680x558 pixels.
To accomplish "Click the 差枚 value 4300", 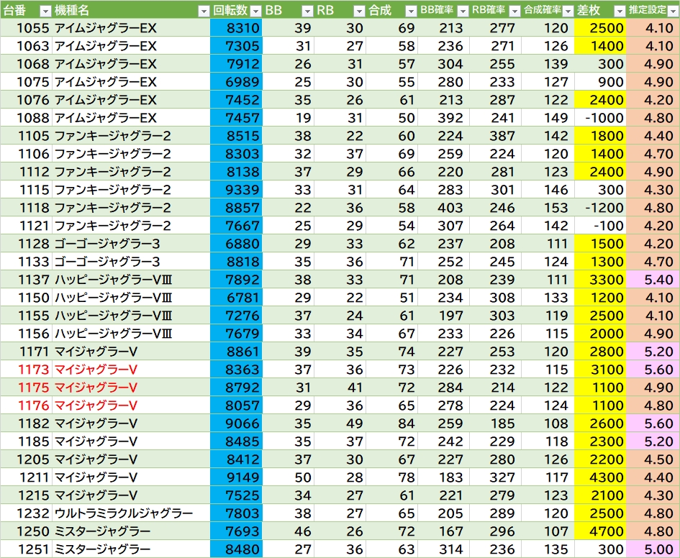I will tap(607, 477).
